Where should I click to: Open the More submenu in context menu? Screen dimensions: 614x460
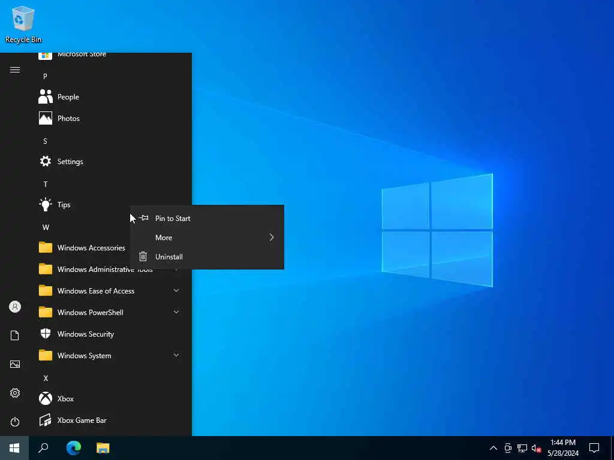tap(207, 237)
